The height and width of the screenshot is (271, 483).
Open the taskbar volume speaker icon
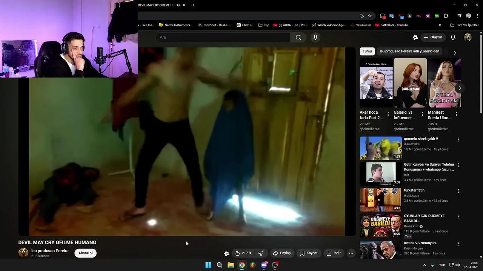[x=458, y=265]
